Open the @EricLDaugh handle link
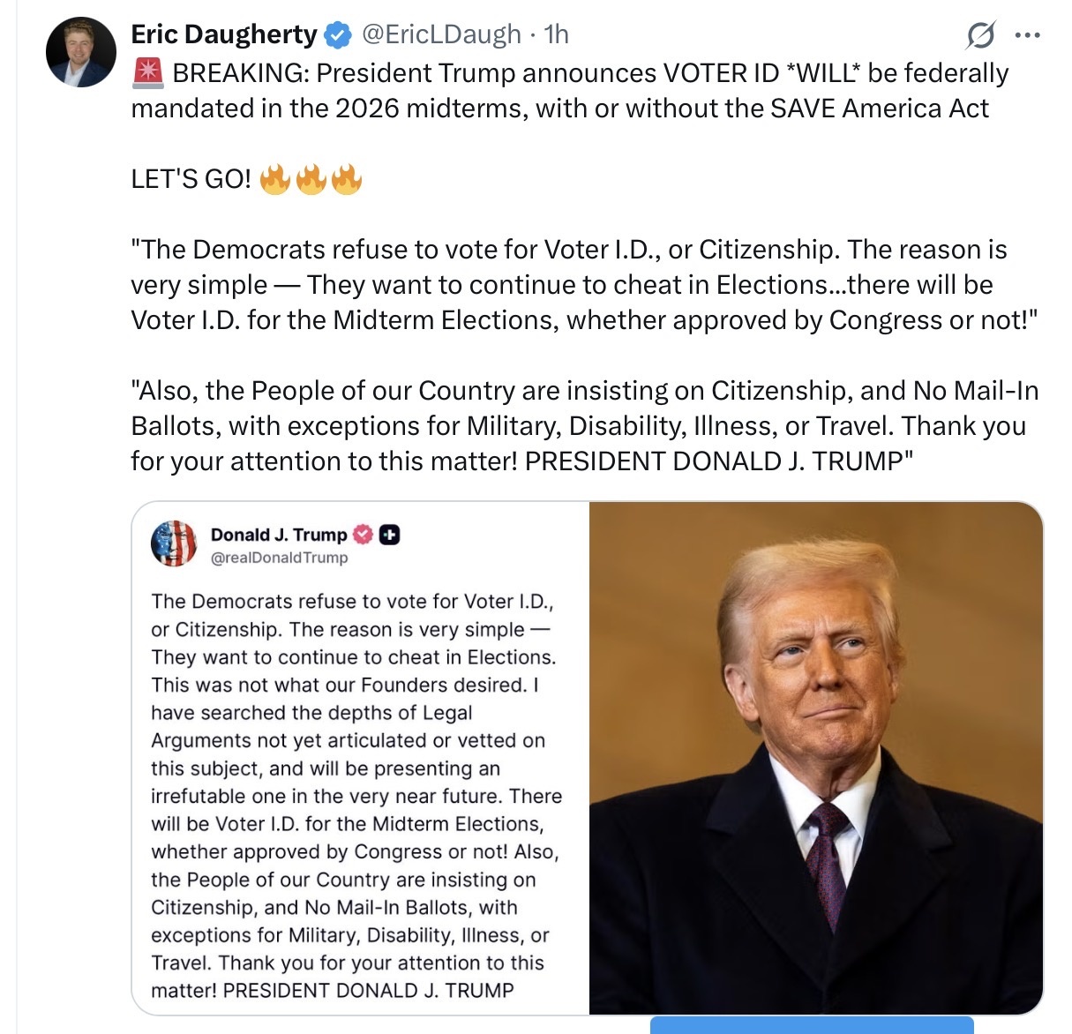 point(442,34)
